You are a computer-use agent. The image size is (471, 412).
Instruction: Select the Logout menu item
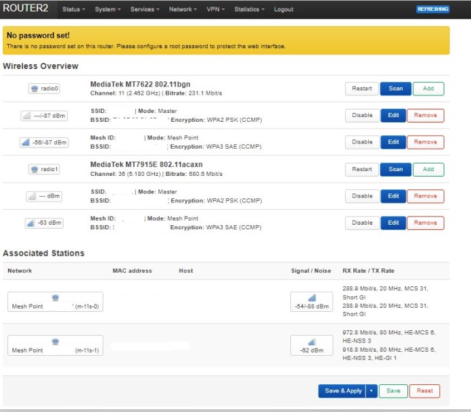[x=284, y=9]
